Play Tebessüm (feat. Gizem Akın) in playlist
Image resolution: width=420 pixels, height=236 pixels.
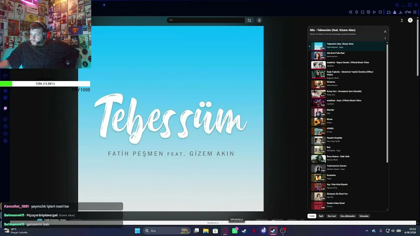pos(347,46)
